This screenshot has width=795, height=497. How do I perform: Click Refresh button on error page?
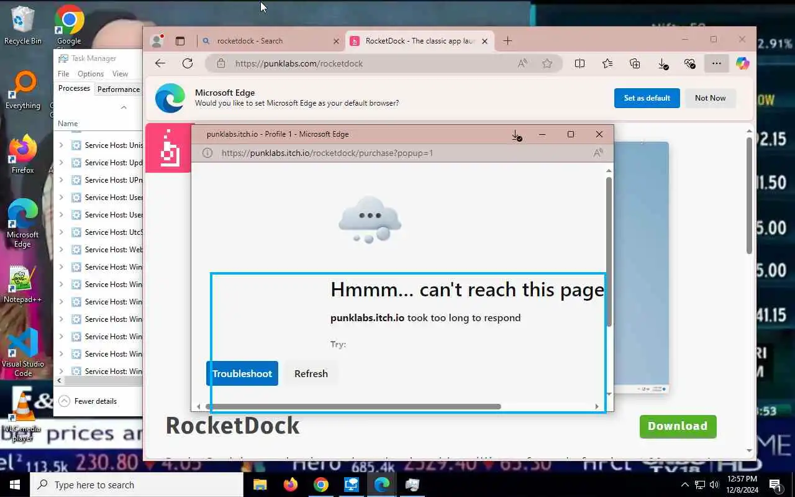coord(311,373)
